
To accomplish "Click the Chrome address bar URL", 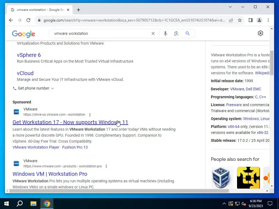I will click(134, 20).
